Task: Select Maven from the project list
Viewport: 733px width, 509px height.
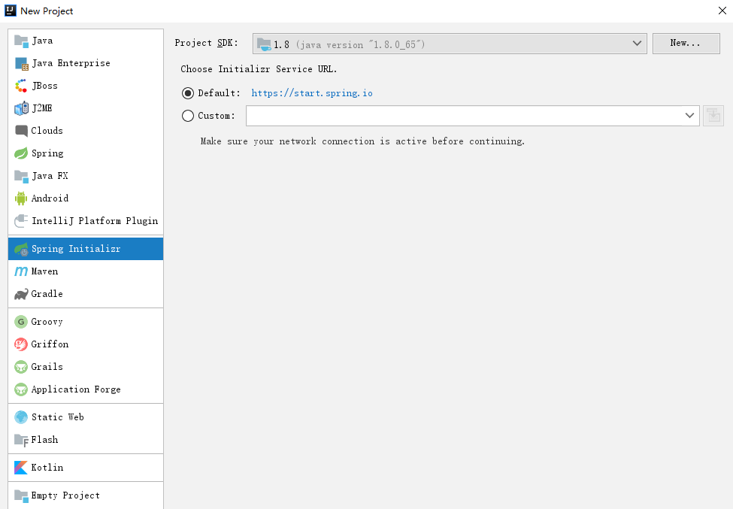Action: tap(86, 271)
